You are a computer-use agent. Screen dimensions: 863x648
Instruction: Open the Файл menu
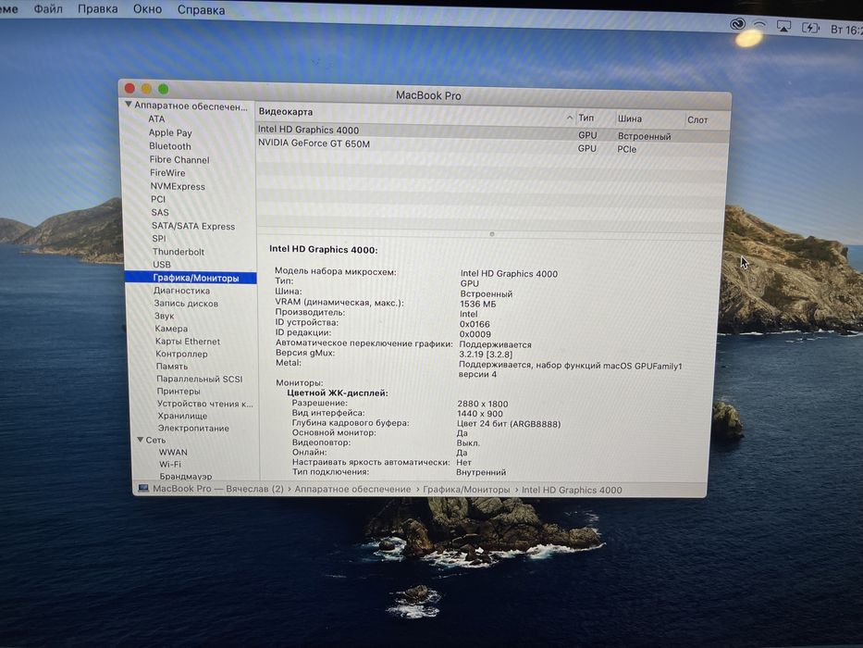[48, 9]
